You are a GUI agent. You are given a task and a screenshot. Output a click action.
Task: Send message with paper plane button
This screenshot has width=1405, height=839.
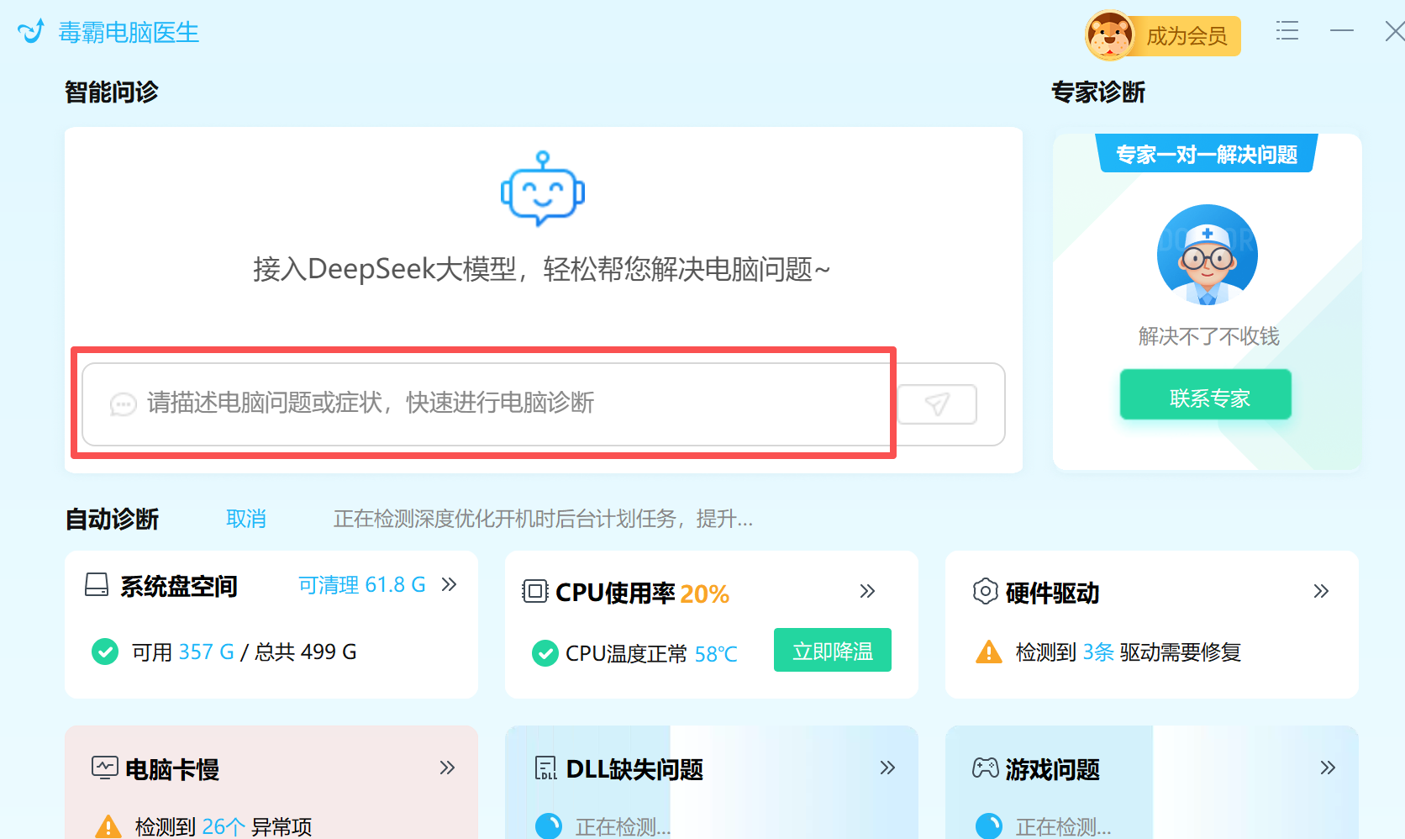click(937, 404)
